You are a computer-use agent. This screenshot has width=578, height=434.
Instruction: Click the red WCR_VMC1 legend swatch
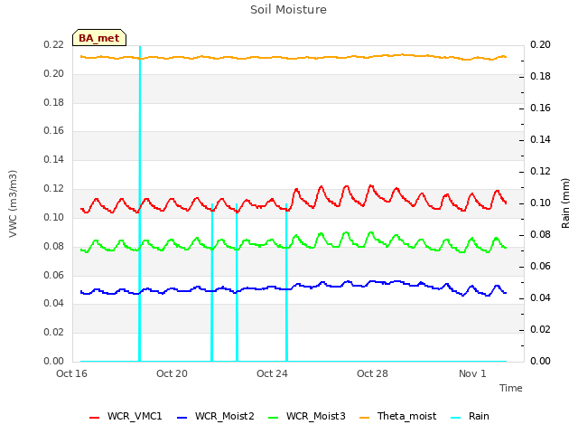(94, 418)
